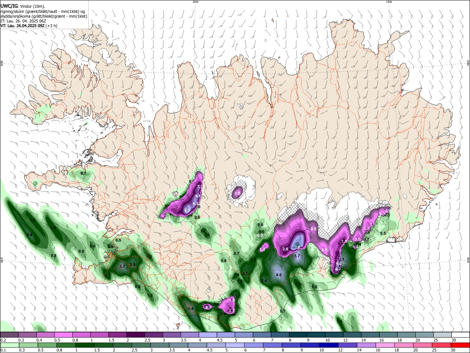Click the 3.4 rain value label

click(190, 309)
